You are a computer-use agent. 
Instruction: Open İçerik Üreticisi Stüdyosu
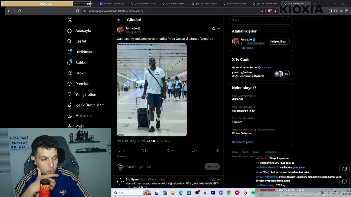point(87,105)
